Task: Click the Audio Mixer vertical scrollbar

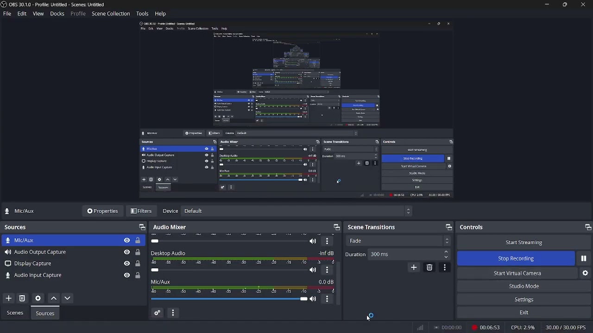Action: pyautogui.click(x=339, y=283)
